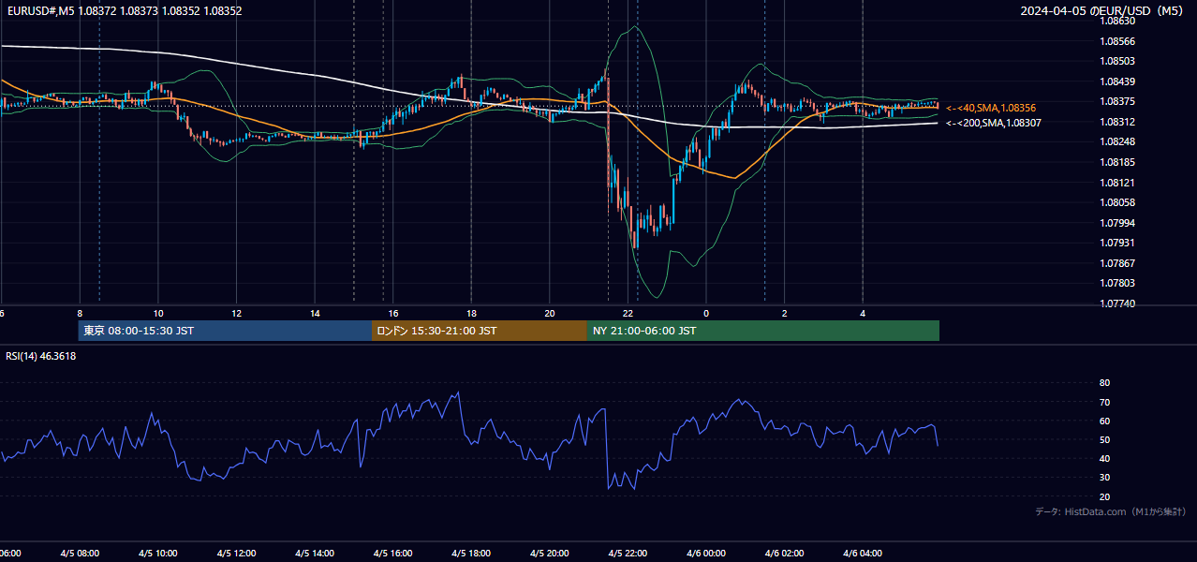The image size is (1197, 562).
Task: Select the 2024-04-05 EUR/USD (M5) chart heading
Action: 1102,11
